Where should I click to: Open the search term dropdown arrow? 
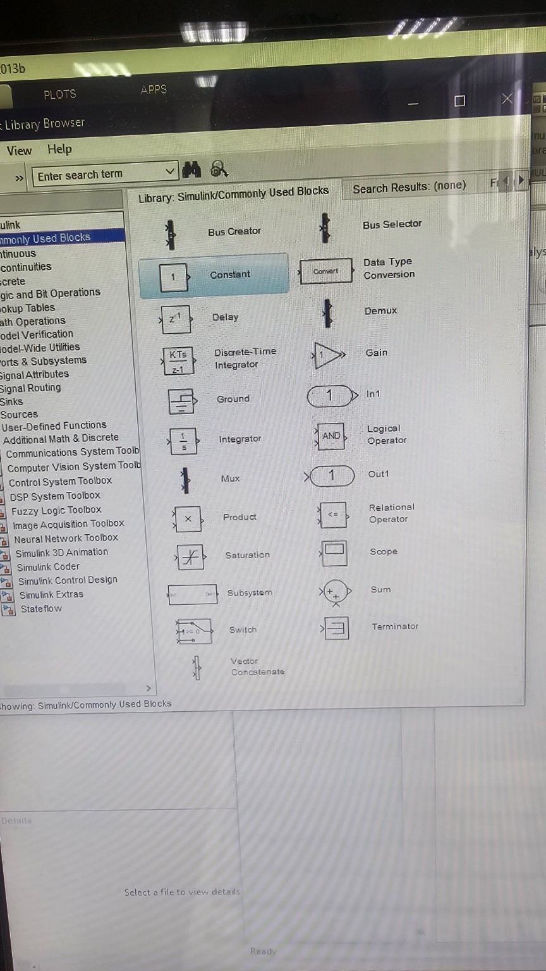point(169,171)
